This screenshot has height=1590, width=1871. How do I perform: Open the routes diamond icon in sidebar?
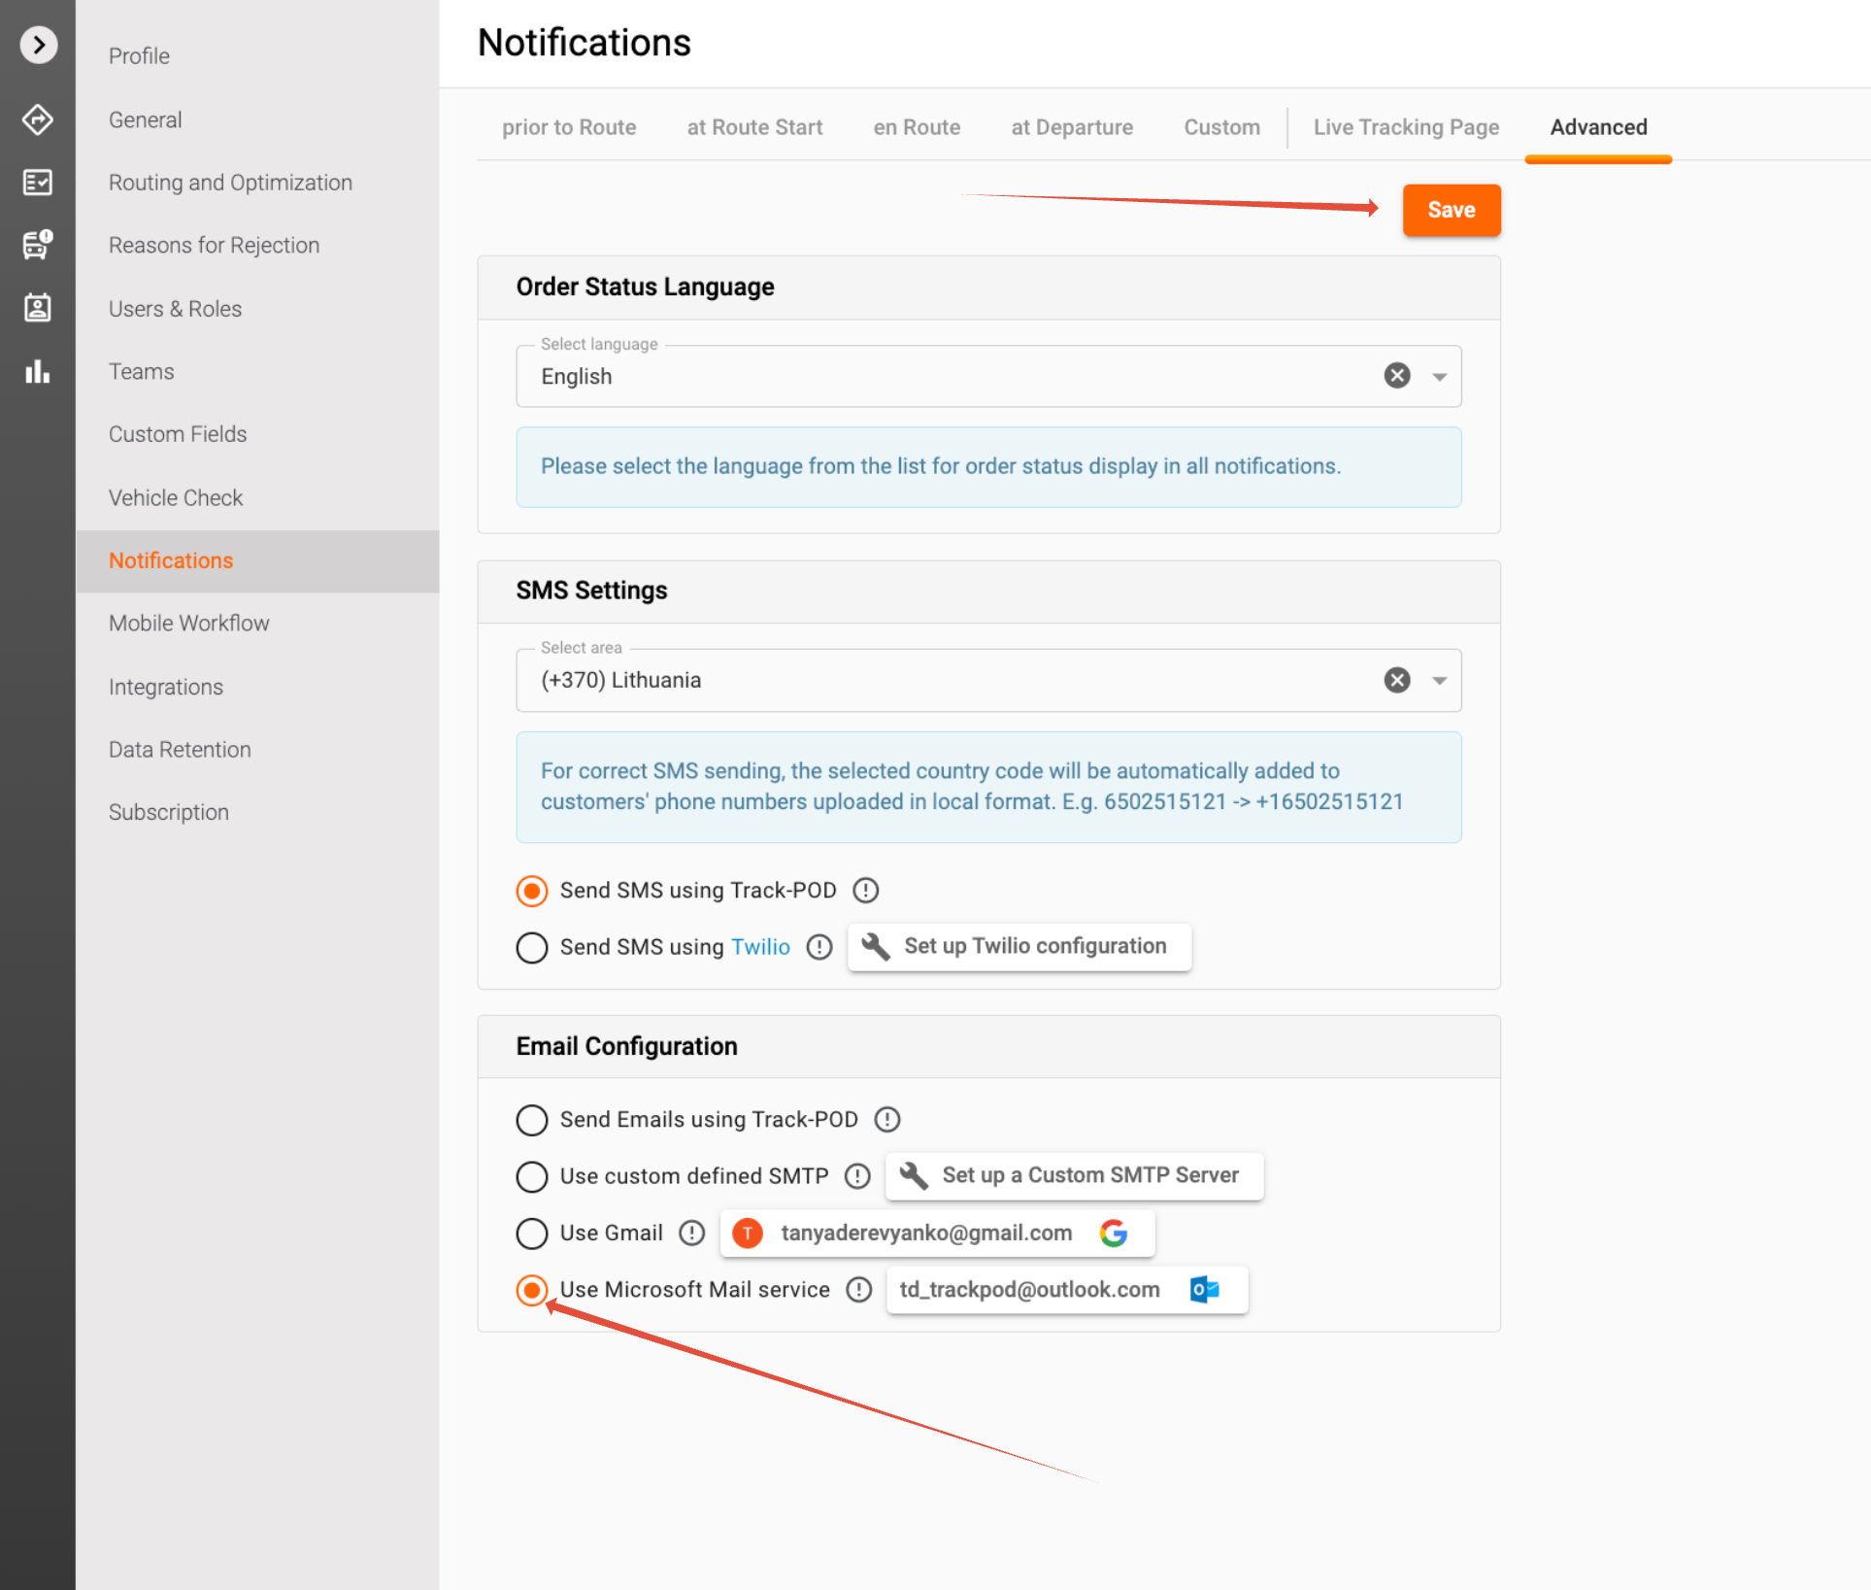[38, 119]
